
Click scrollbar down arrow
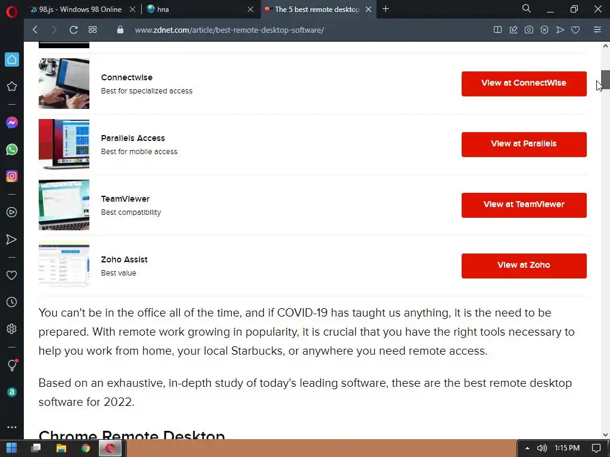tap(605, 435)
